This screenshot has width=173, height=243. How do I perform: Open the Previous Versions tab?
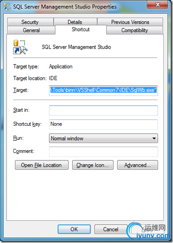coord(130,22)
